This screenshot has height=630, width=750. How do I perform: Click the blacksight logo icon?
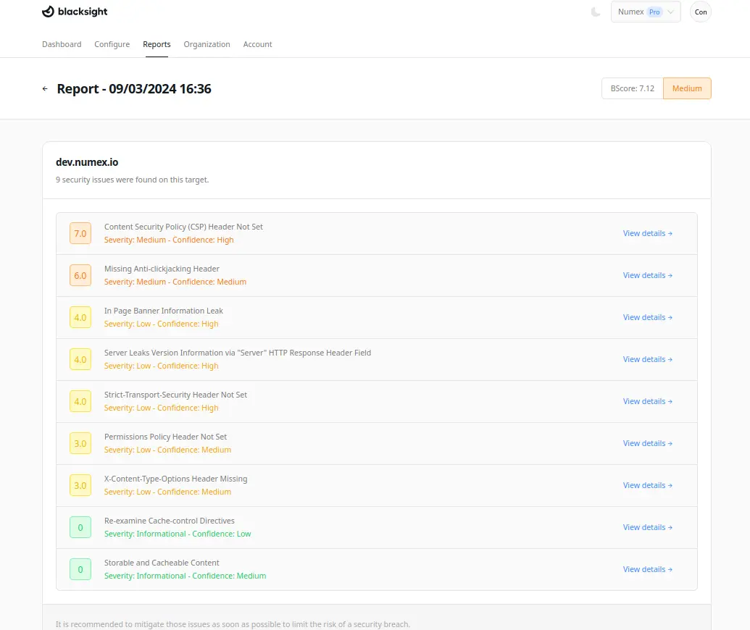click(x=48, y=12)
